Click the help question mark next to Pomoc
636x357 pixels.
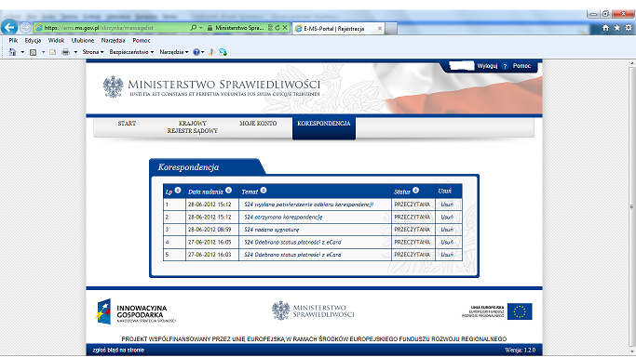pos(505,66)
